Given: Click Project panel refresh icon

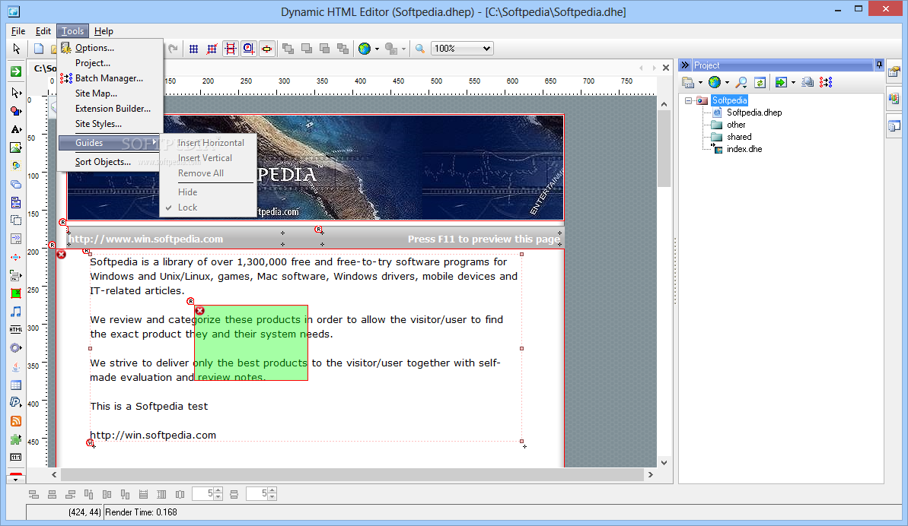Looking at the screenshot, I should click(760, 83).
